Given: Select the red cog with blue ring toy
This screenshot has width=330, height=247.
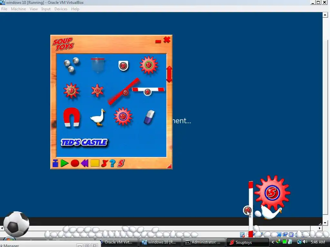Looking at the screenshot, I should [x=123, y=116].
